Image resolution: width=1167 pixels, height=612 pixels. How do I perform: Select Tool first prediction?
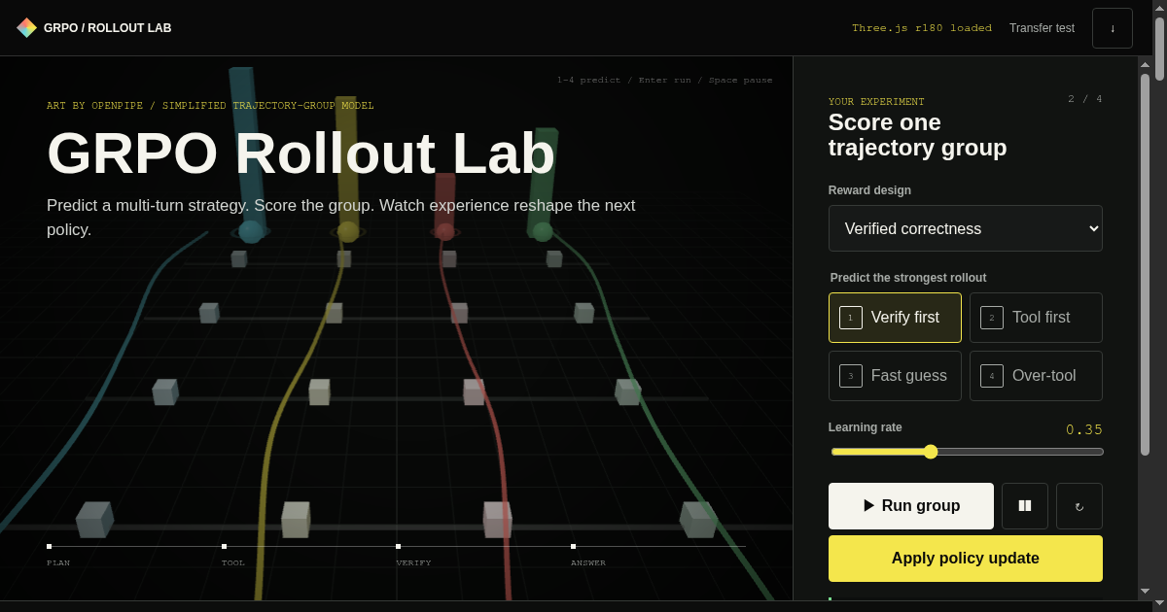1036,318
